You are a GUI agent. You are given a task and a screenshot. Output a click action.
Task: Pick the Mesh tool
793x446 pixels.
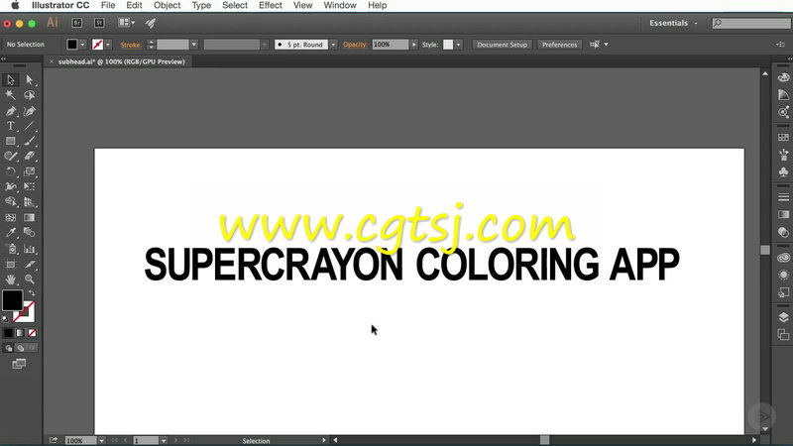click(x=11, y=217)
